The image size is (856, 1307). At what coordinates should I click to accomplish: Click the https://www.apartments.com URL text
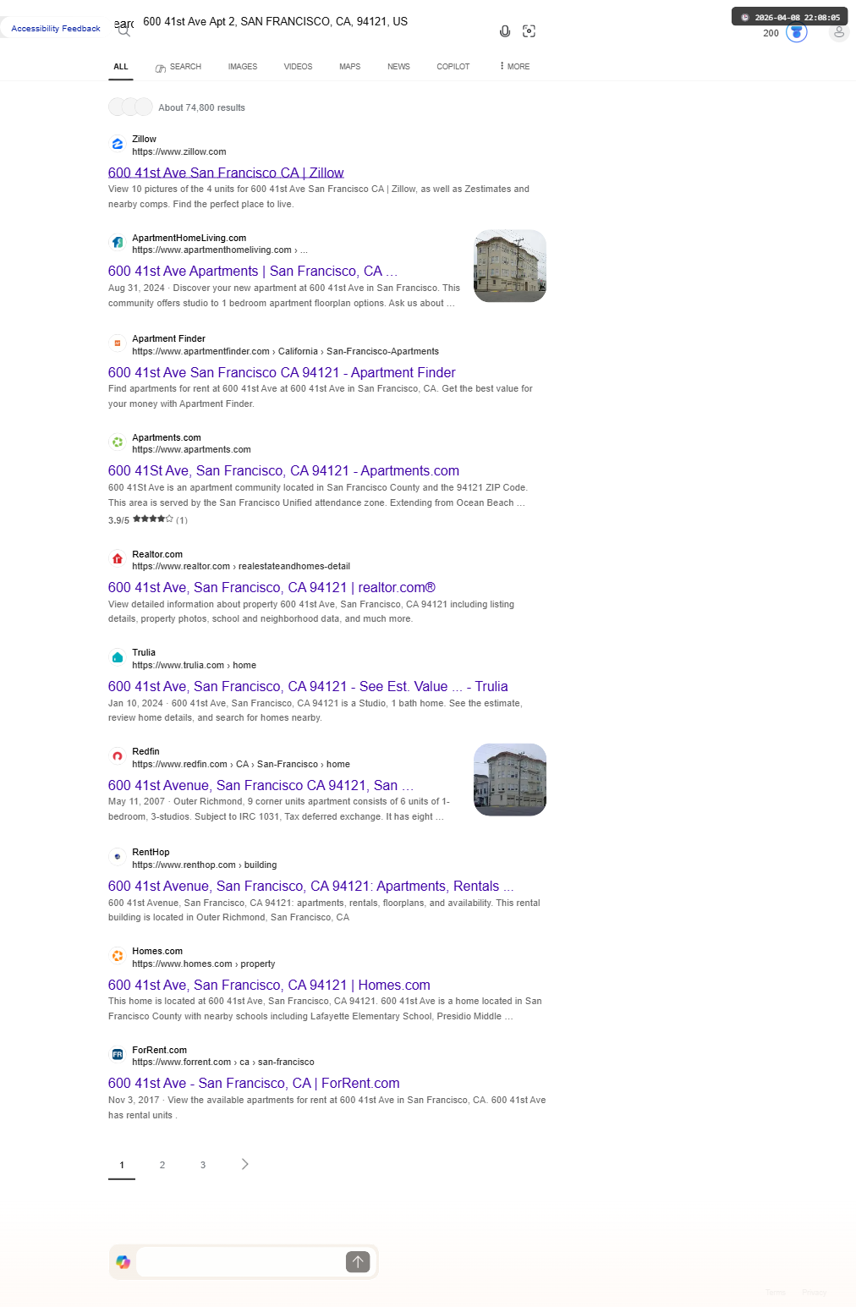coord(191,450)
